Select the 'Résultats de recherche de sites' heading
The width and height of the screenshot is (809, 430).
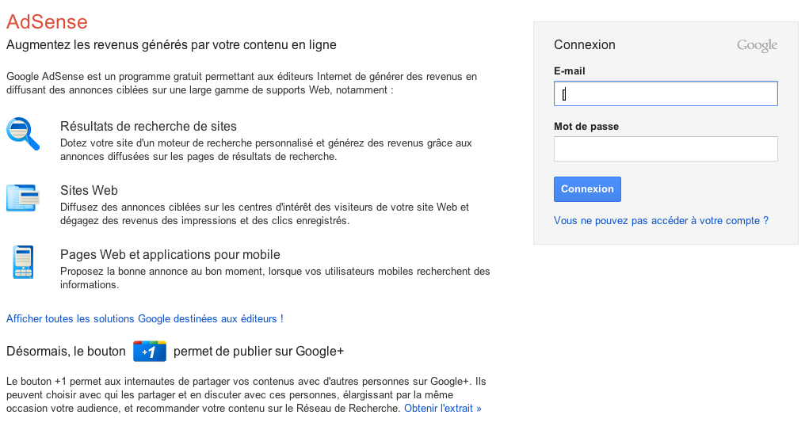[149, 127]
